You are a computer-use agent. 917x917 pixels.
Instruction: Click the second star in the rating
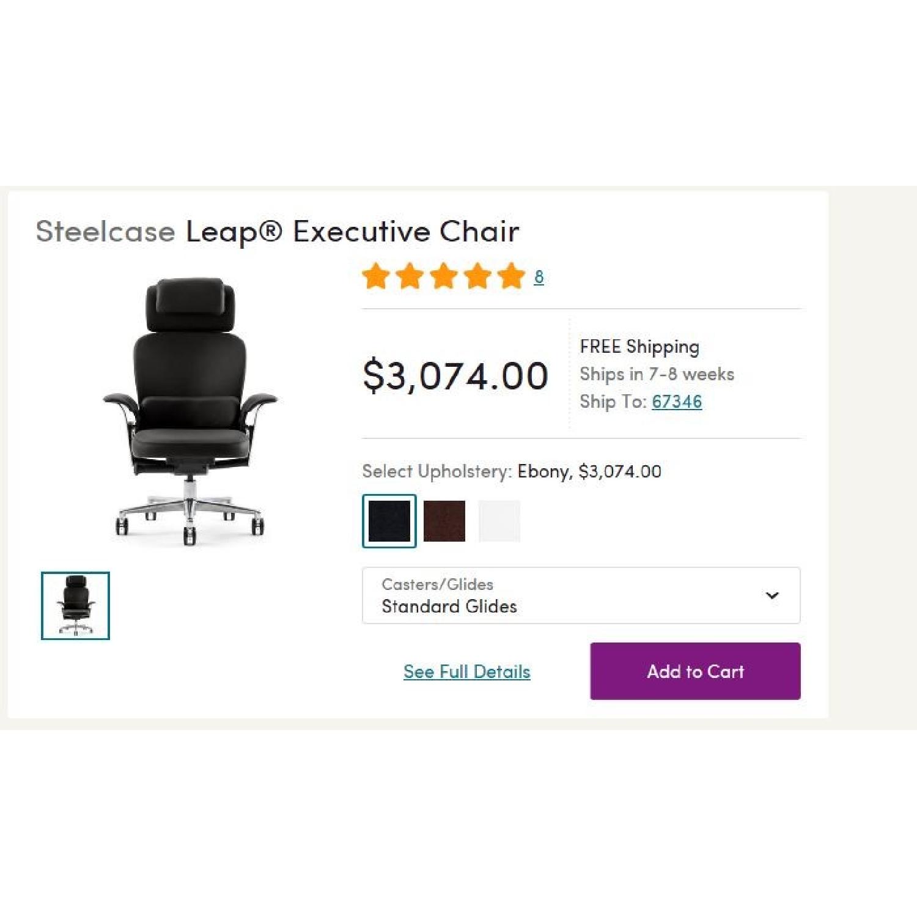[411, 277]
